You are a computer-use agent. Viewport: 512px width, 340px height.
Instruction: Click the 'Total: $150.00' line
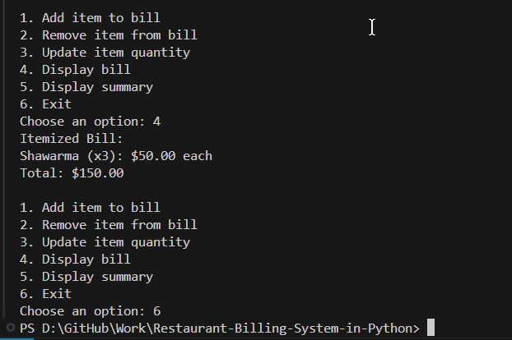tap(72, 173)
